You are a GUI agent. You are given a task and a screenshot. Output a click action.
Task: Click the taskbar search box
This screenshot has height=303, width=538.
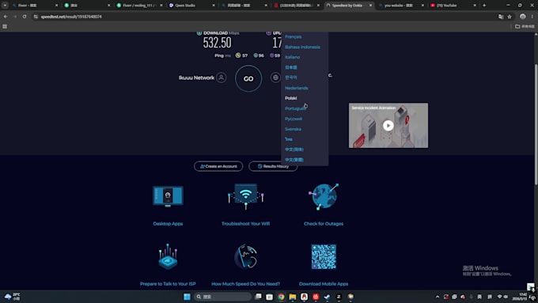[x=222, y=297]
